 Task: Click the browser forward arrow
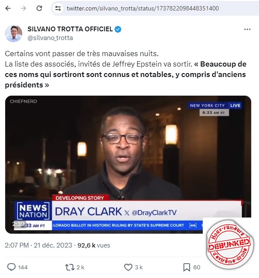(x=24, y=8)
